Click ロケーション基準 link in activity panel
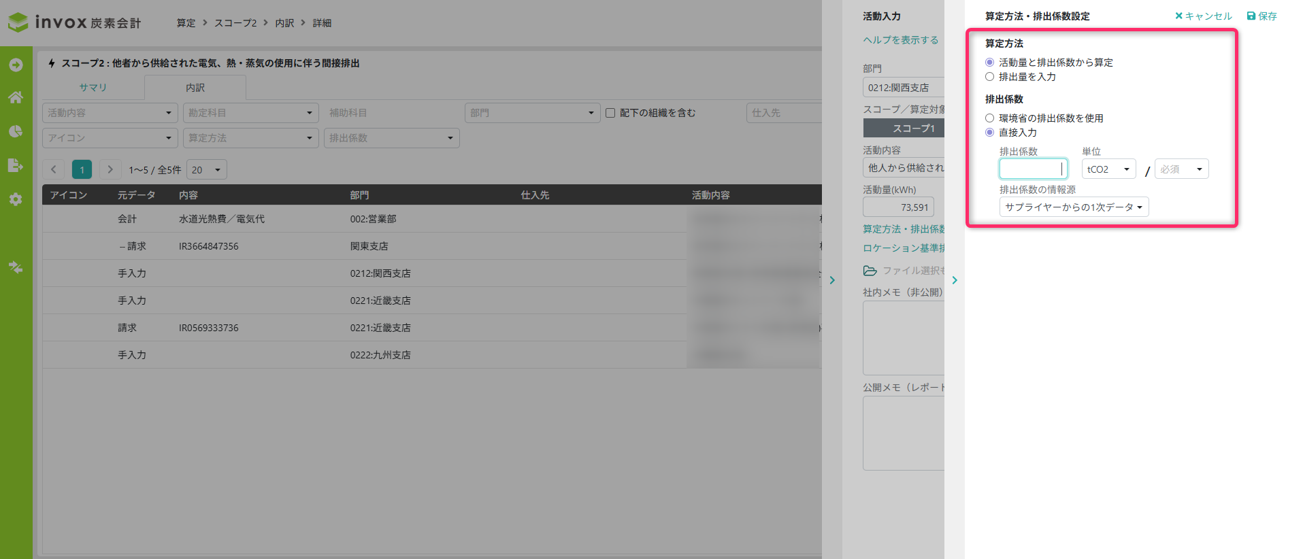1303x559 pixels. click(x=904, y=248)
